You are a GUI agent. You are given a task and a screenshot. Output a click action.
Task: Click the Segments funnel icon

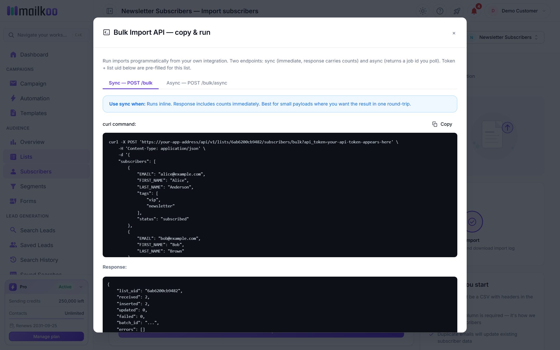(13, 186)
